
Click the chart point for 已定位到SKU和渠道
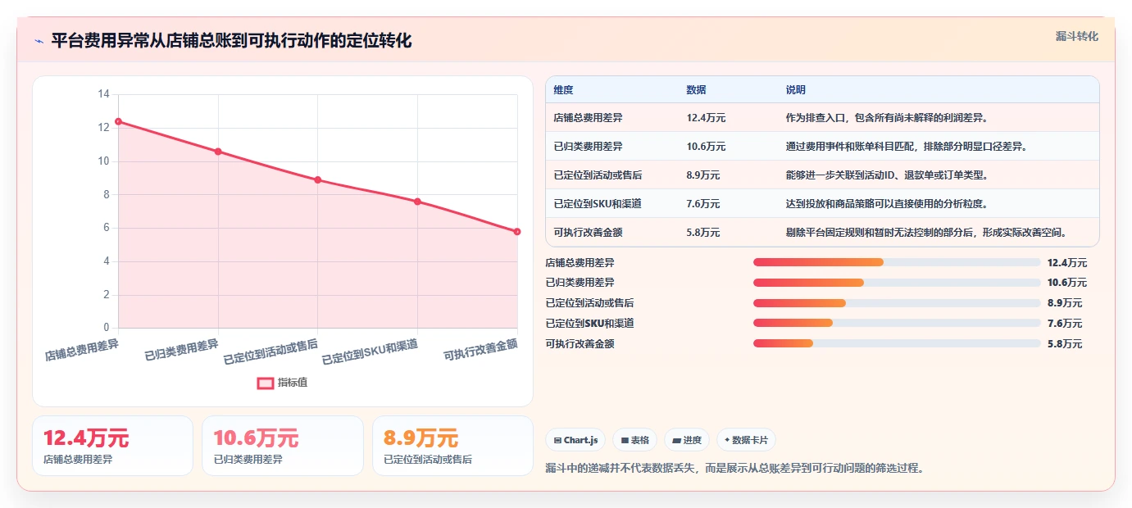[x=417, y=202]
